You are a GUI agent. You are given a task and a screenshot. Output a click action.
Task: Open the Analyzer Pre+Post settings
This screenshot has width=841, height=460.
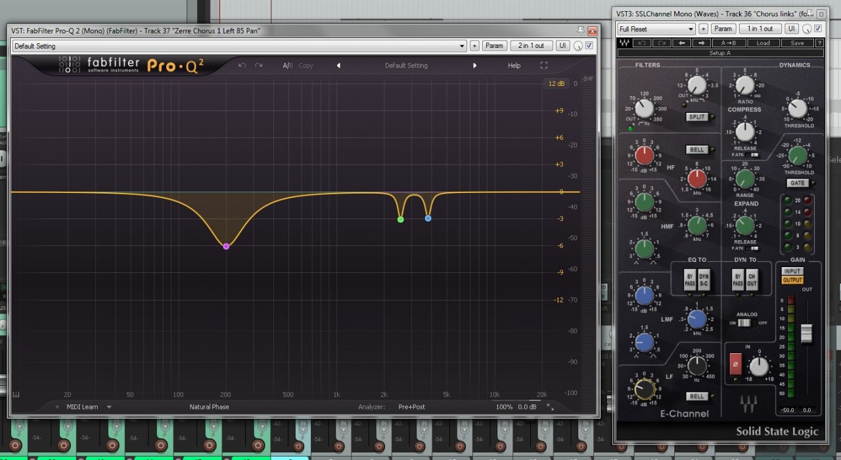[411, 407]
